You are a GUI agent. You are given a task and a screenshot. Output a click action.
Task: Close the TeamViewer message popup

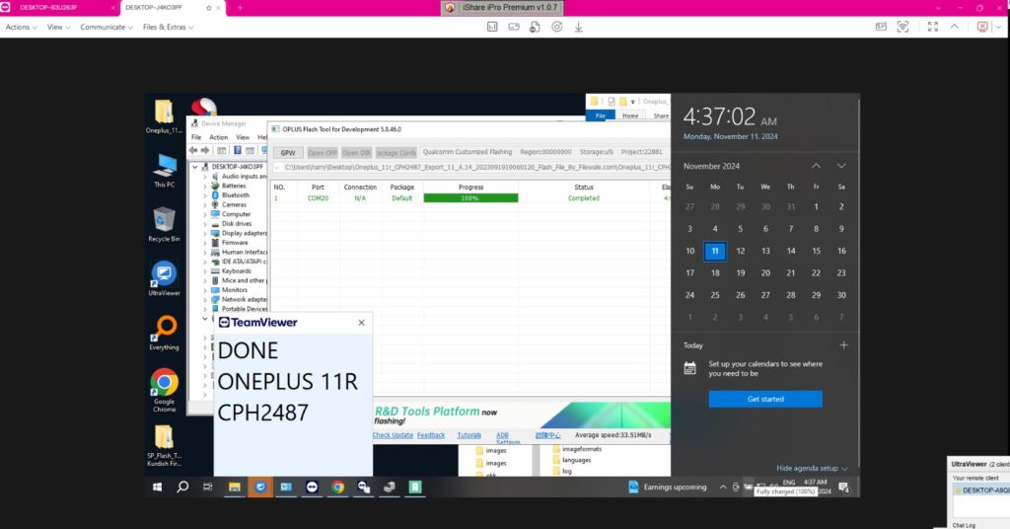(361, 323)
